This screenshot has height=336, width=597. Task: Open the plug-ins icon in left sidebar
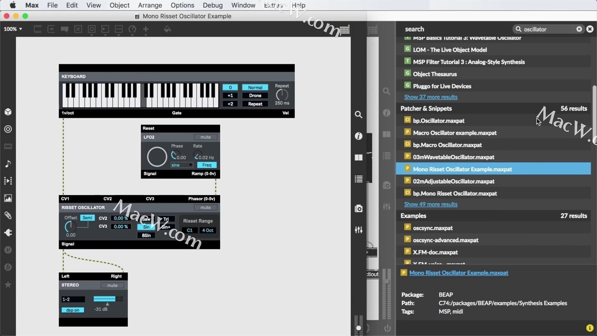click(8, 233)
